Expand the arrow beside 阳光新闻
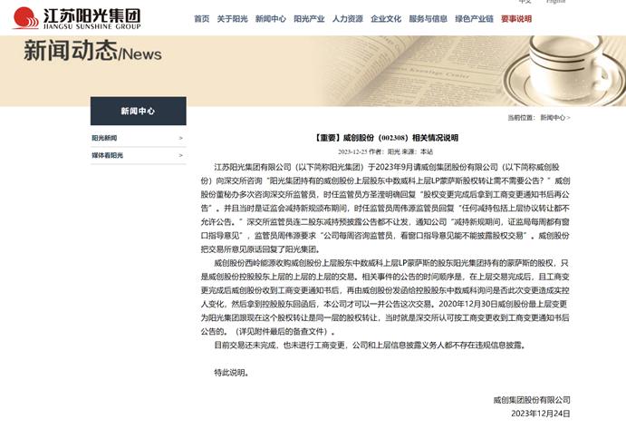626x429 pixels. coord(180,138)
